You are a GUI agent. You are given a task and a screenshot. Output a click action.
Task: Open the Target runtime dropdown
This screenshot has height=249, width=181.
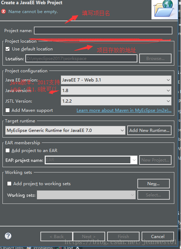point(65,130)
